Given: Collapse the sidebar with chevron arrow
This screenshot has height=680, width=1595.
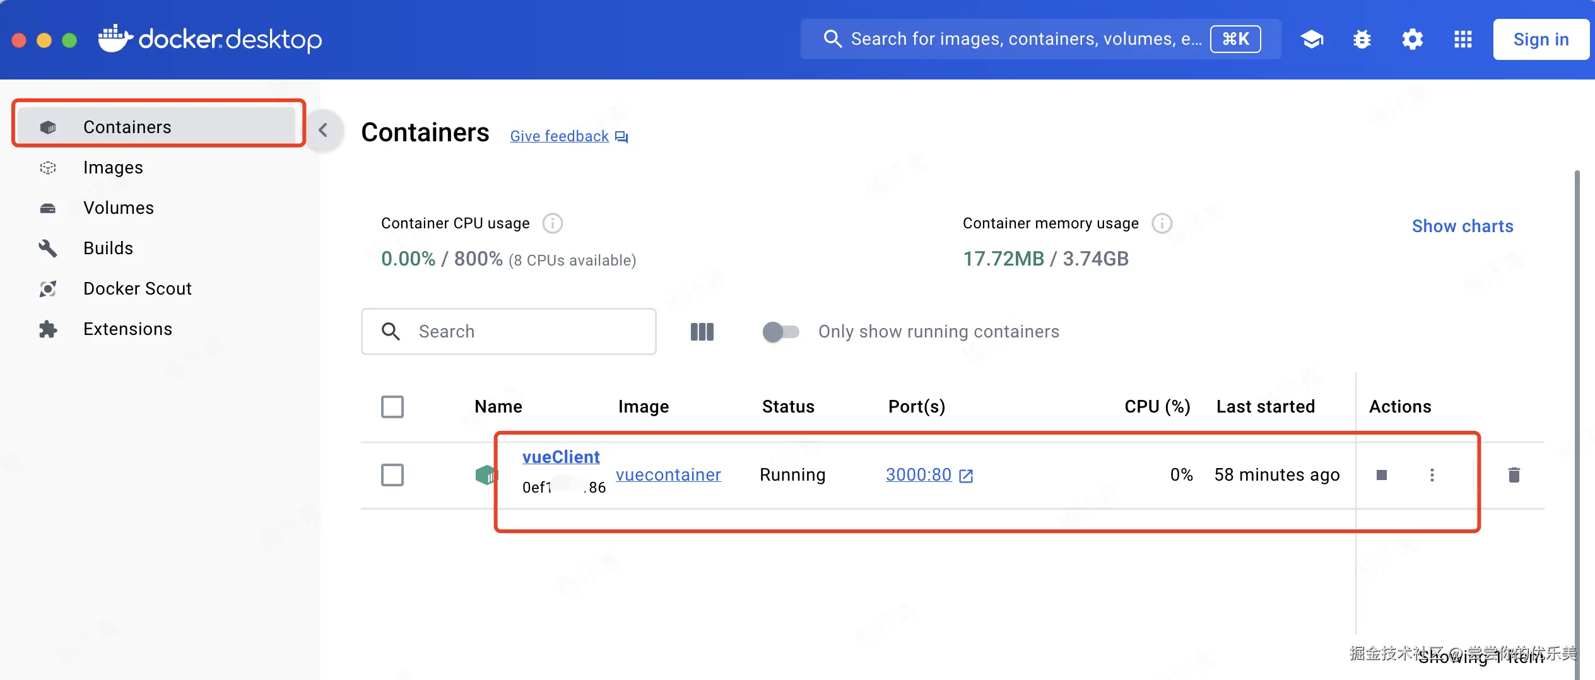Looking at the screenshot, I should pyautogui.click(x=323, y=131).
